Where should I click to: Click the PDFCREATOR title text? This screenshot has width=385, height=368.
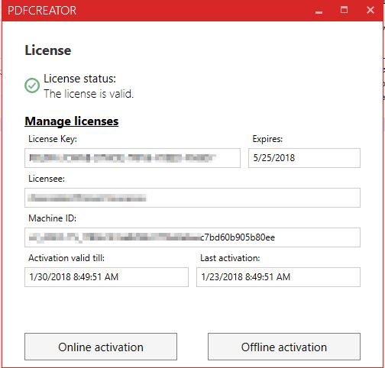click(42, 11)
